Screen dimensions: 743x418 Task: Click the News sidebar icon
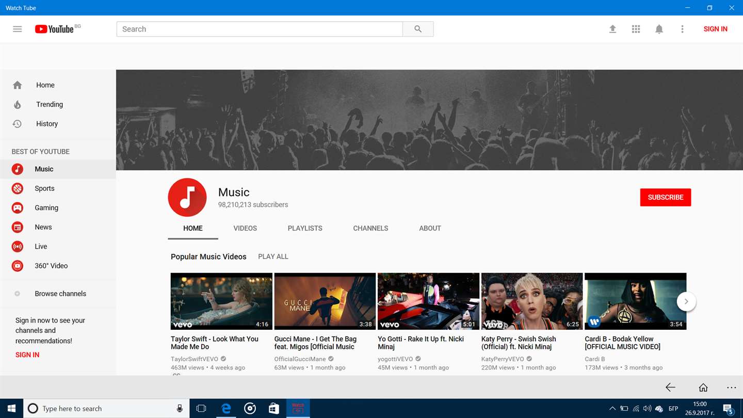[18, 227]
